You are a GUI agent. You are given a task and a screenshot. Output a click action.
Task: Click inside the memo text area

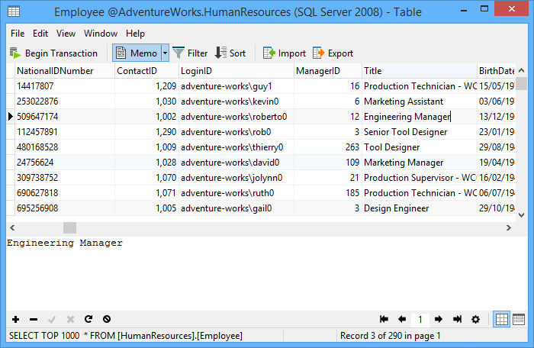pyautogui.click(x=267, y=273)
